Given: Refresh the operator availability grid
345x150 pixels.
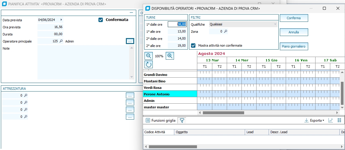Looking at the screenshot, I should 149,64.
